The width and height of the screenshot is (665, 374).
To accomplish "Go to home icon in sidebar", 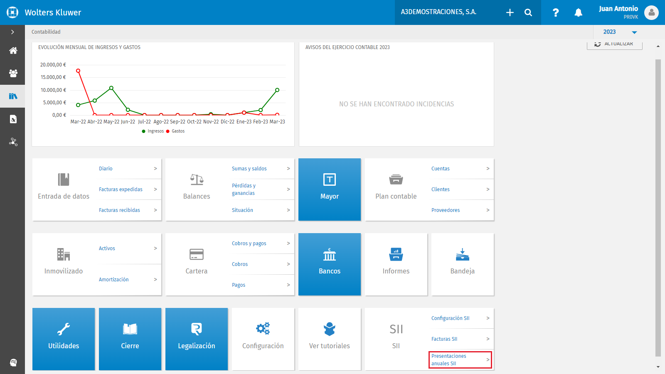I will pyautogui.click(x=13, y=51).
